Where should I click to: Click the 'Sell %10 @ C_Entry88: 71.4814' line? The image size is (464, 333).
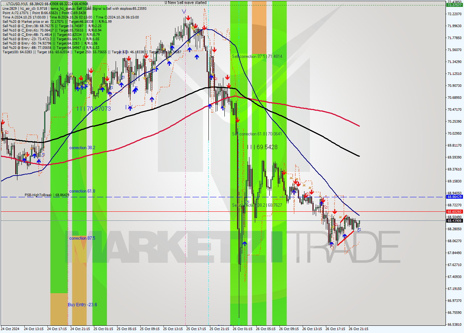(51, 34)
